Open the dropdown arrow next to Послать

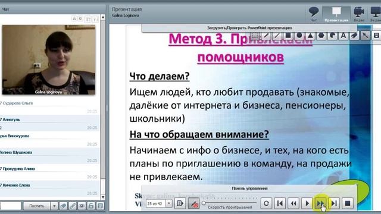point(54,206)
